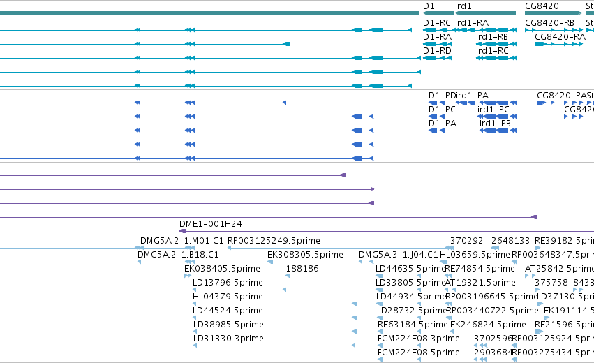Click the D1-RC transcript label
This screenshot has height=363, width=594.
click(x=437, y=23)
